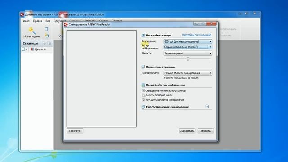Click the Просмотр button
Viewport: 288px width, 162px height.
tap(75, 131)
